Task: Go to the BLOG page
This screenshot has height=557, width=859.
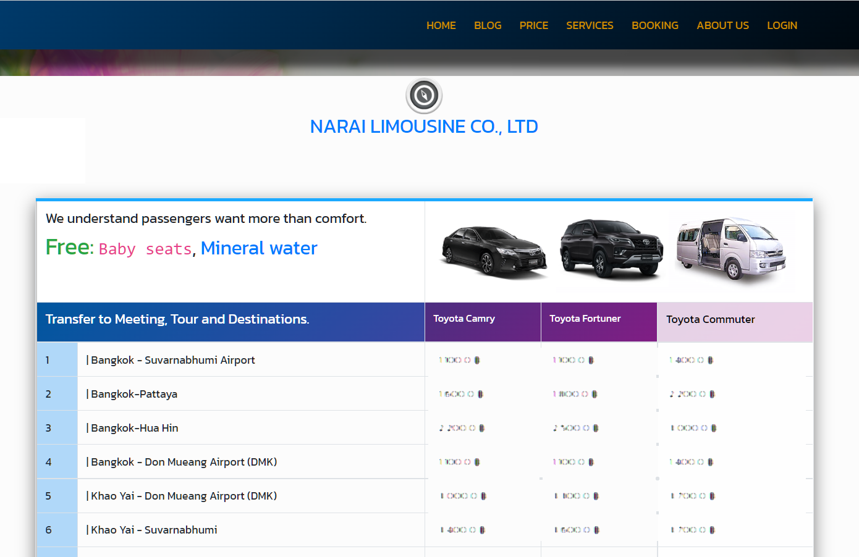Action: (x=488, y=25)
